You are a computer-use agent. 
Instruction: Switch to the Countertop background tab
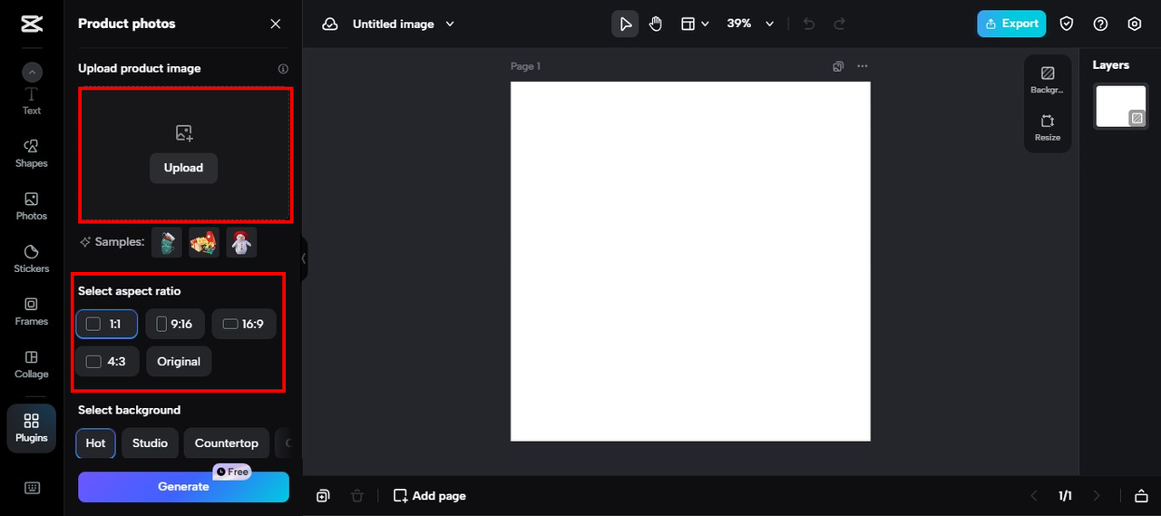227,443
